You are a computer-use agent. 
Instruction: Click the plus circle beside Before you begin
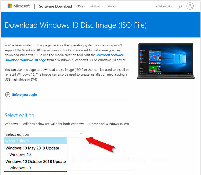click(8, 95)
